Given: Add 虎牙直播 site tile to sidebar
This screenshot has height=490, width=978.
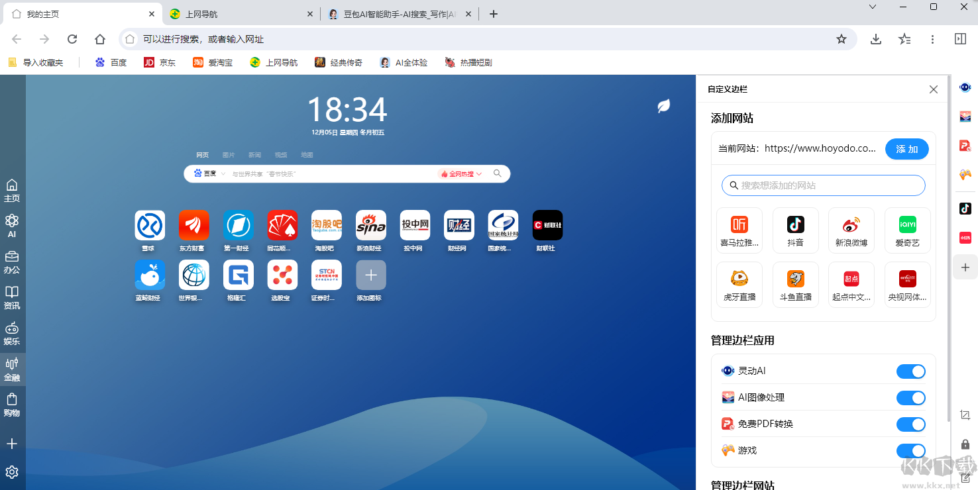Looking at the screenshot, I should [x=739, y=285].
